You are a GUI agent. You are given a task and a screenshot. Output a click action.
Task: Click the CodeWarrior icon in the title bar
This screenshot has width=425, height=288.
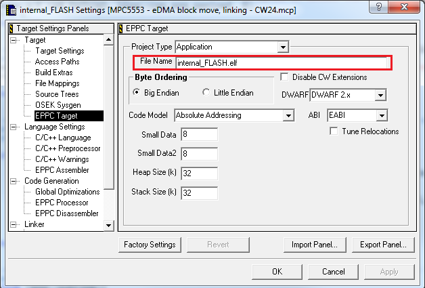pos(12,10)
